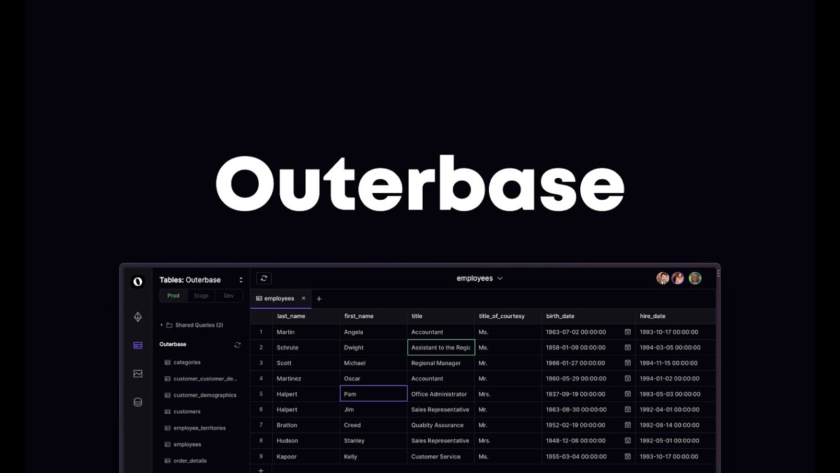Viewport: 840px width, 473px height.
Task: Refresh the Outerbase schema table list
Action: pyautogui.click(x=238, y=345)
